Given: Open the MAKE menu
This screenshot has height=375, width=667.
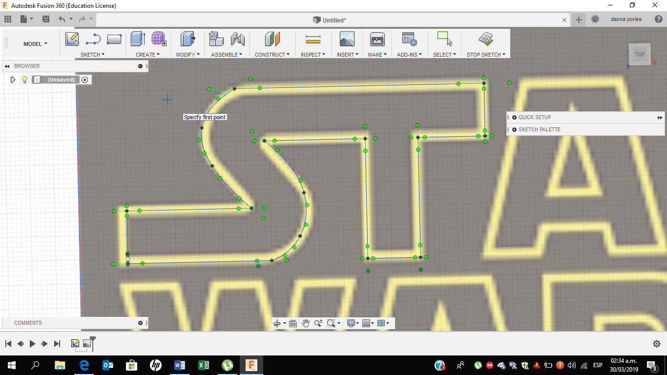Looking at the screenshot, I should click(x=377, y=55).
